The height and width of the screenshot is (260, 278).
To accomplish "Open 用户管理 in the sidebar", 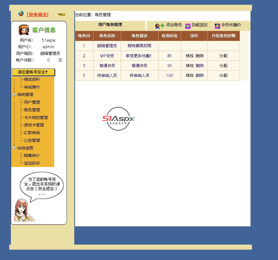I will click(32, 102).
